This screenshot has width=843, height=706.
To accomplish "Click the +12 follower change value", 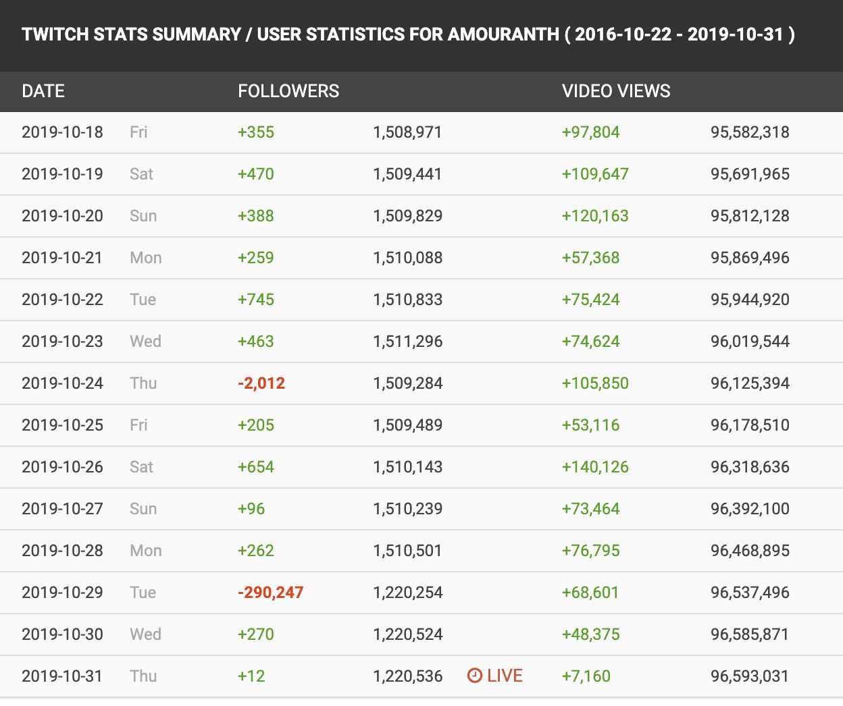I will point(251,676).
